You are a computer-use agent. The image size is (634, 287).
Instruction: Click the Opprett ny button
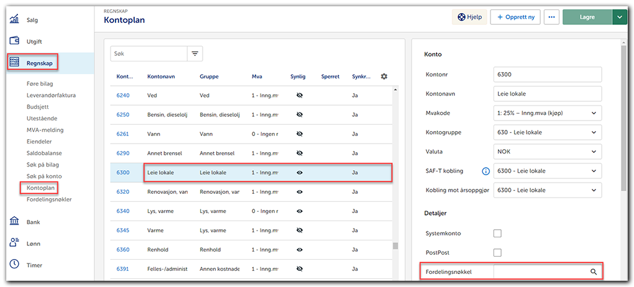(515, 17)
